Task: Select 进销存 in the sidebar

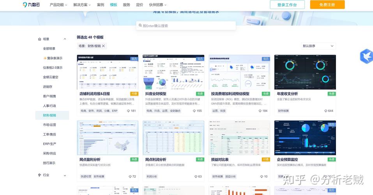Action: (48, 87)
